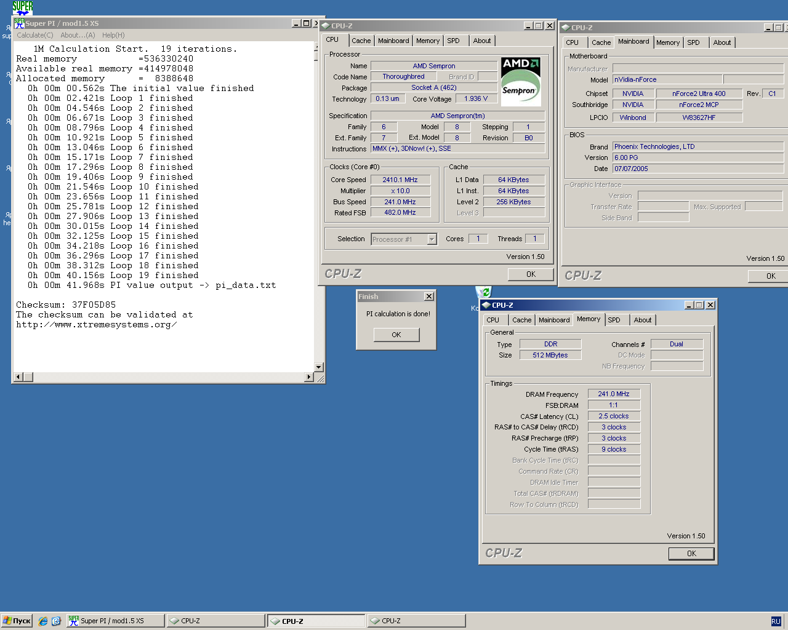The image size is (788, 630).
Task: Click Package value Socket A (462)
Action: (x=434, y=88)
